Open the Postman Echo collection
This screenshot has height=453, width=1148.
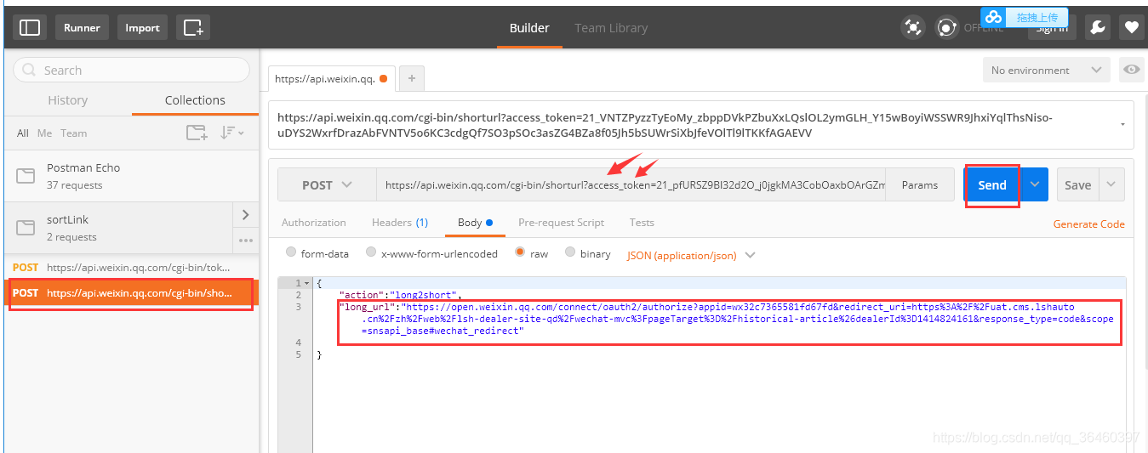tap(132, 176)
